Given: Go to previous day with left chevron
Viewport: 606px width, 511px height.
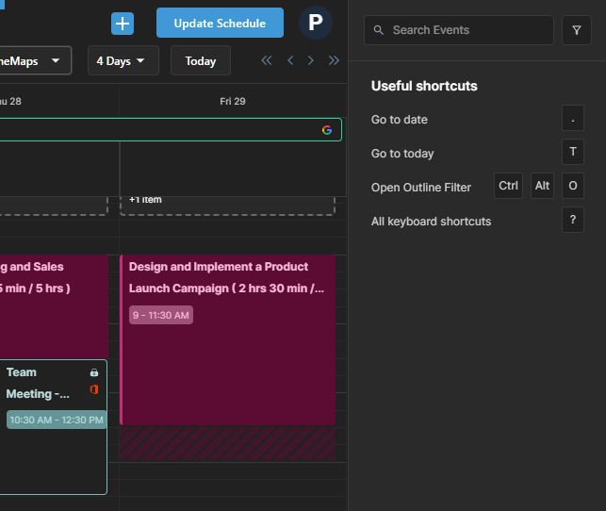Looking at the screenshot, I should point(290,60).
